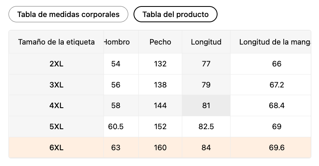Select the 2XL size row label
Screen dimensions: 319x166
click(x=56, y=64)
